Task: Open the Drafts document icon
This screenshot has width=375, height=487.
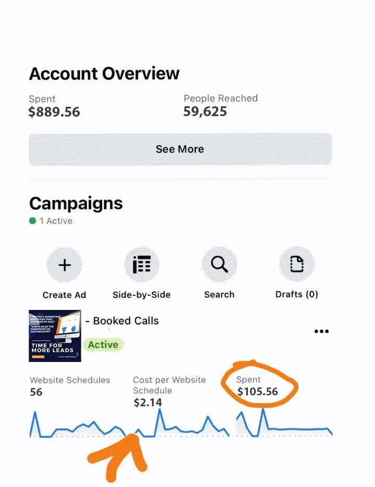Action: coord(296,265)
